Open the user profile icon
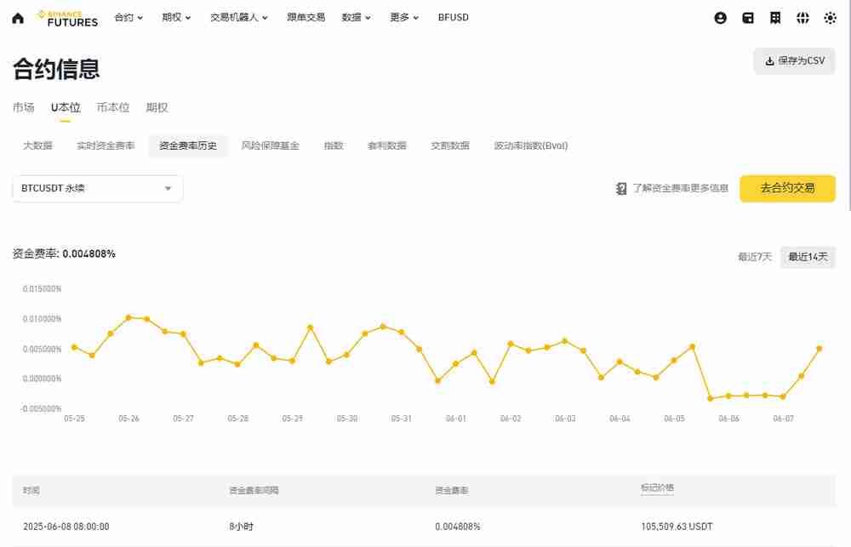Screen dimensions: 851x547 tap(720, 17)
